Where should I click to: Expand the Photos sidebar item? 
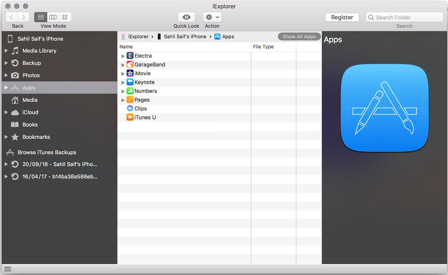(x=6, y=75)
